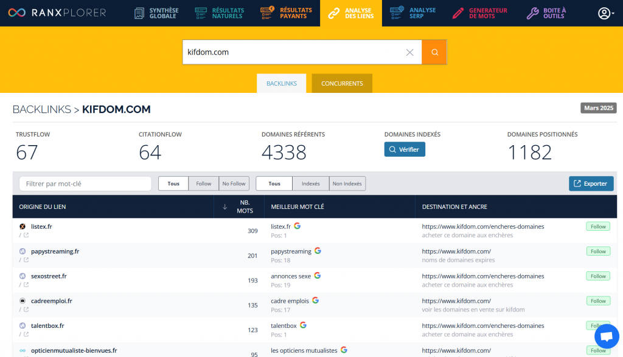Click the account profile icon

pos(605,13)
